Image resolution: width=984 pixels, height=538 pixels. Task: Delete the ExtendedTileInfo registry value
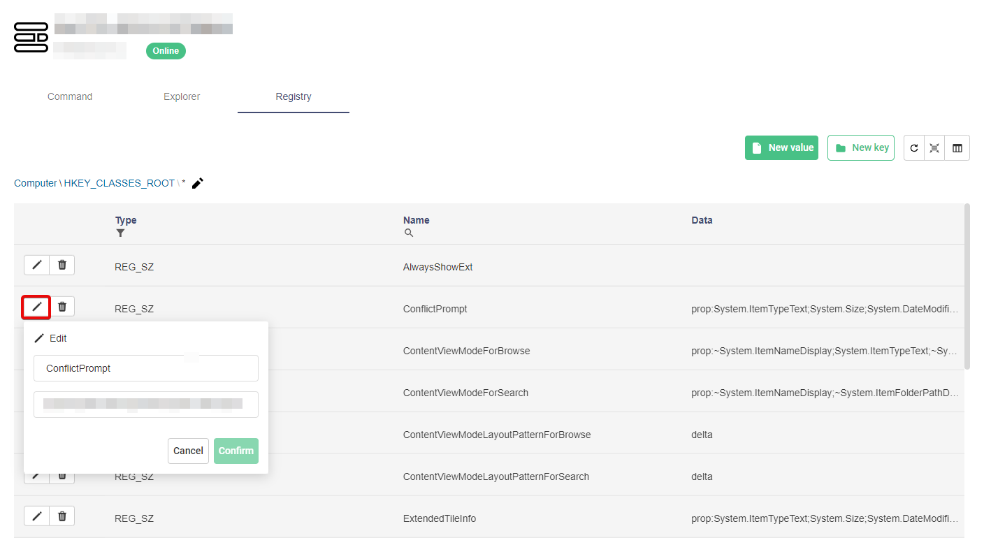coord(62,516)
